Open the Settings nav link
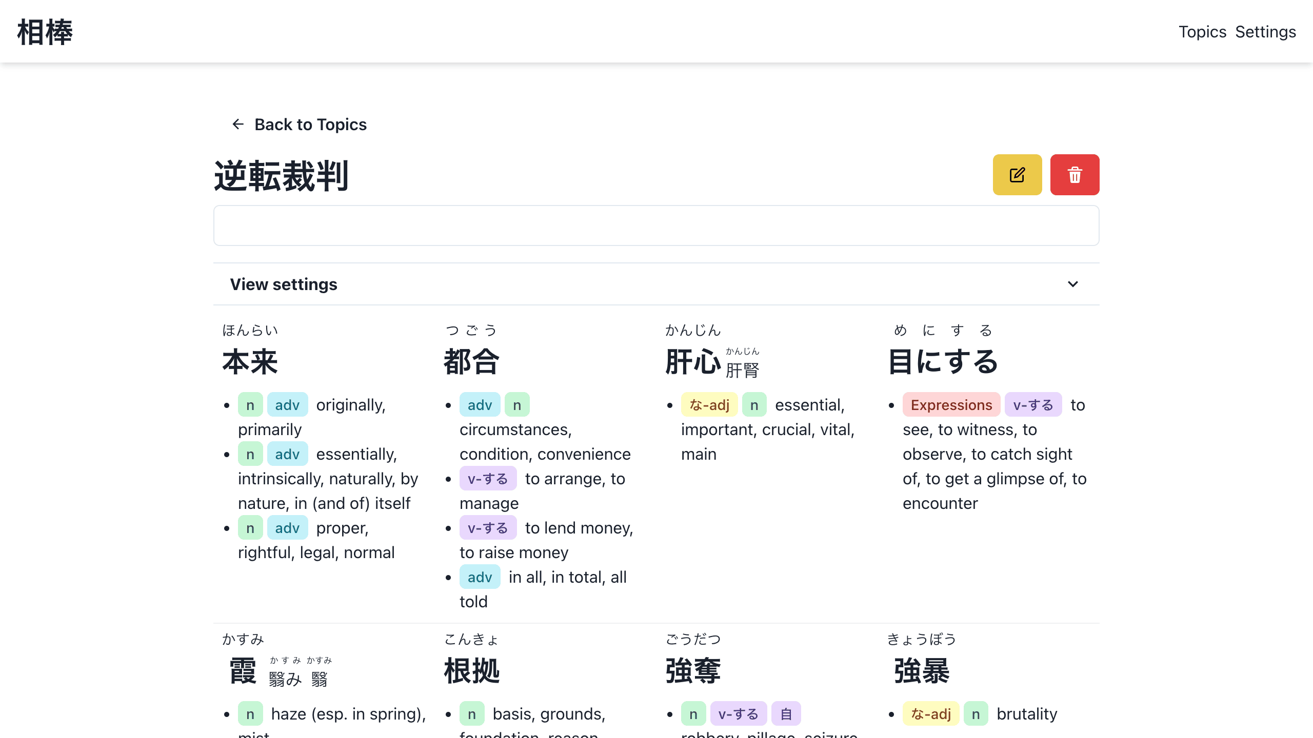This screenshot has height=738, width=1313. pos(1265,32)
